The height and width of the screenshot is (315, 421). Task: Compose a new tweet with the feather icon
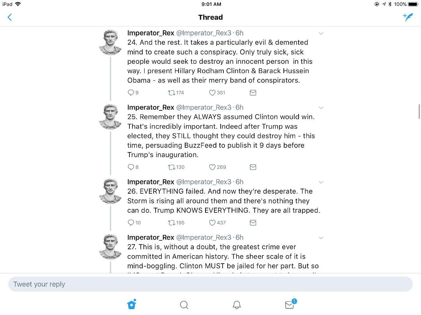(408, 17)
